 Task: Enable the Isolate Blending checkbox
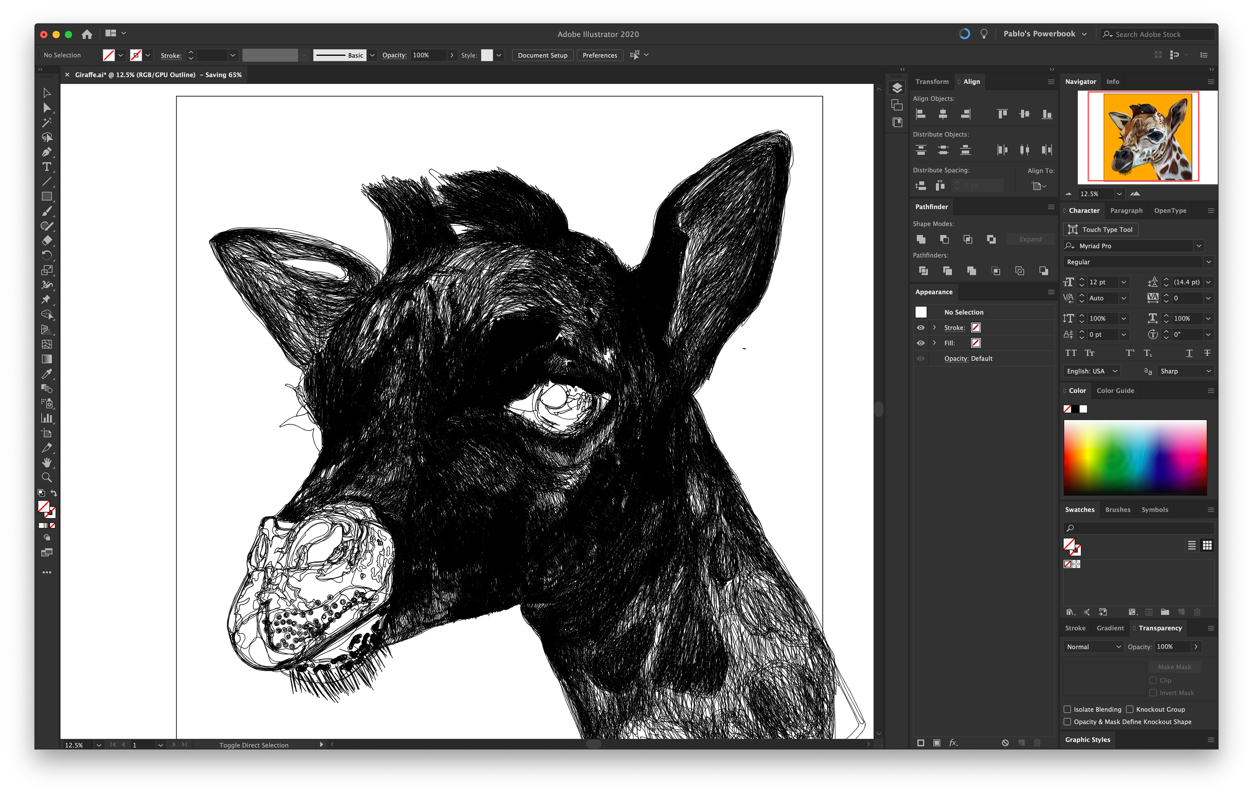click(1067, 709)
